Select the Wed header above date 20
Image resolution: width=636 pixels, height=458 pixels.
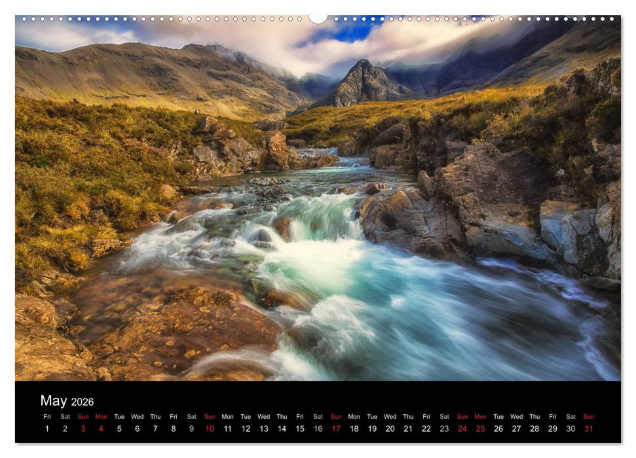(390, 416)
